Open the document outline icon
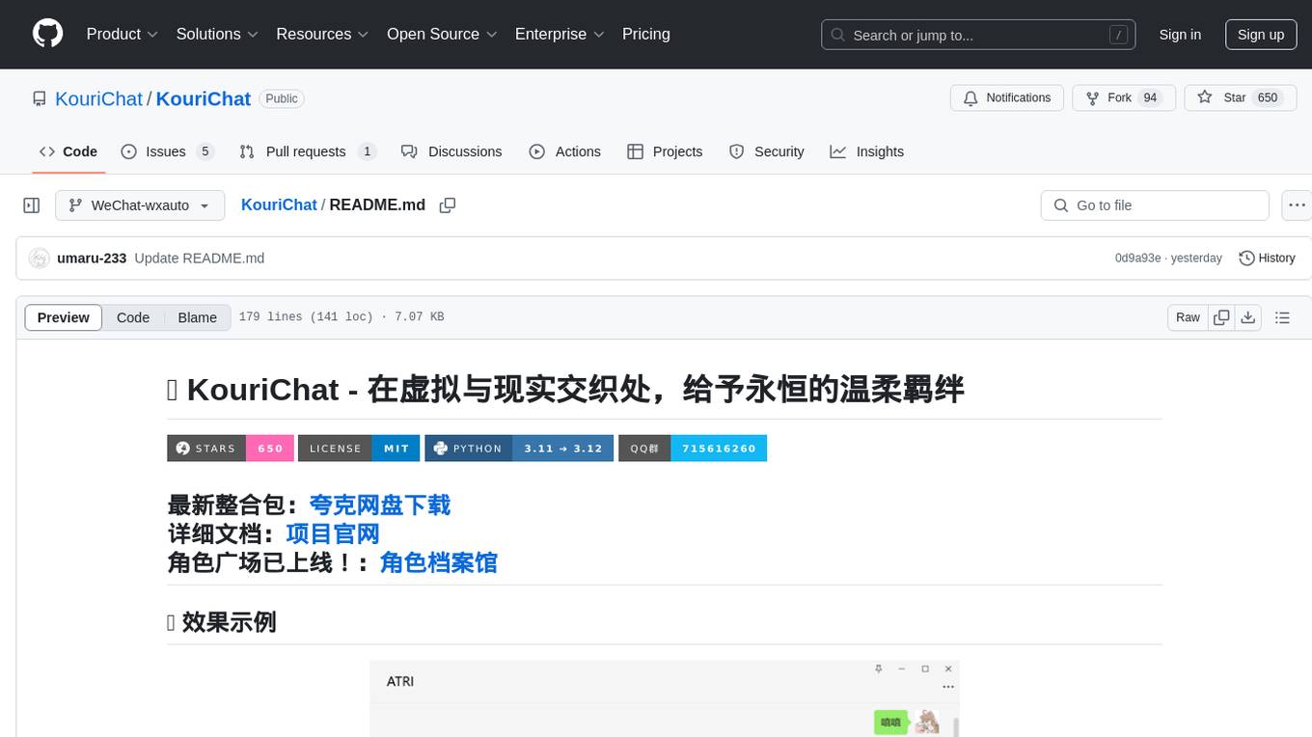The height and width of the screenshot is (737, 1312). click(1282, 317)
